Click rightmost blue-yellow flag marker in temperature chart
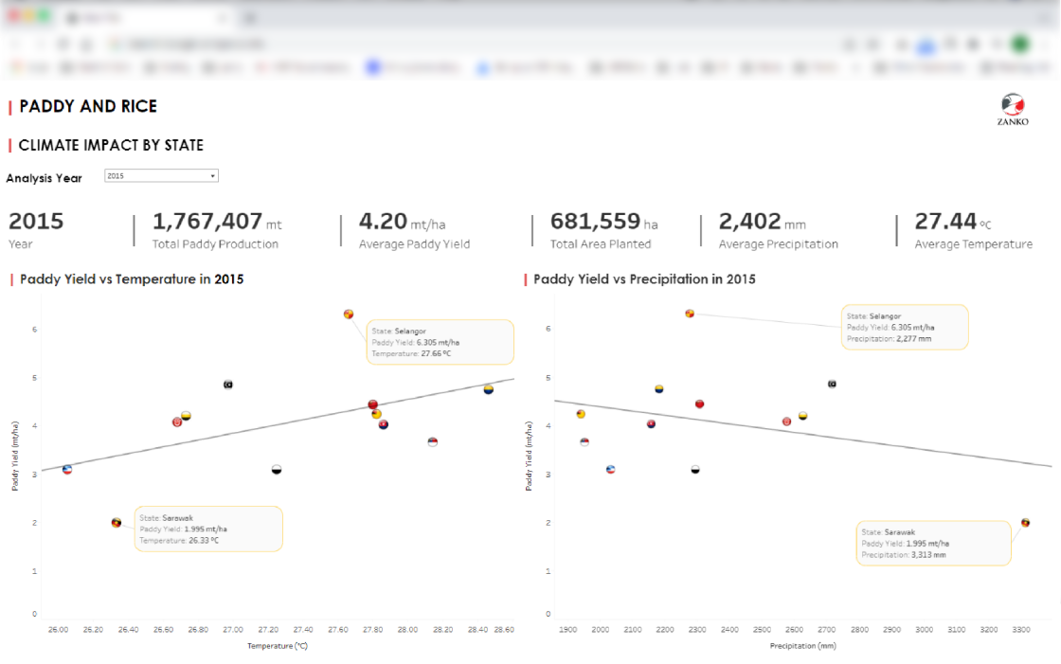Screen dimensions: 1061x664 [489, 389]
